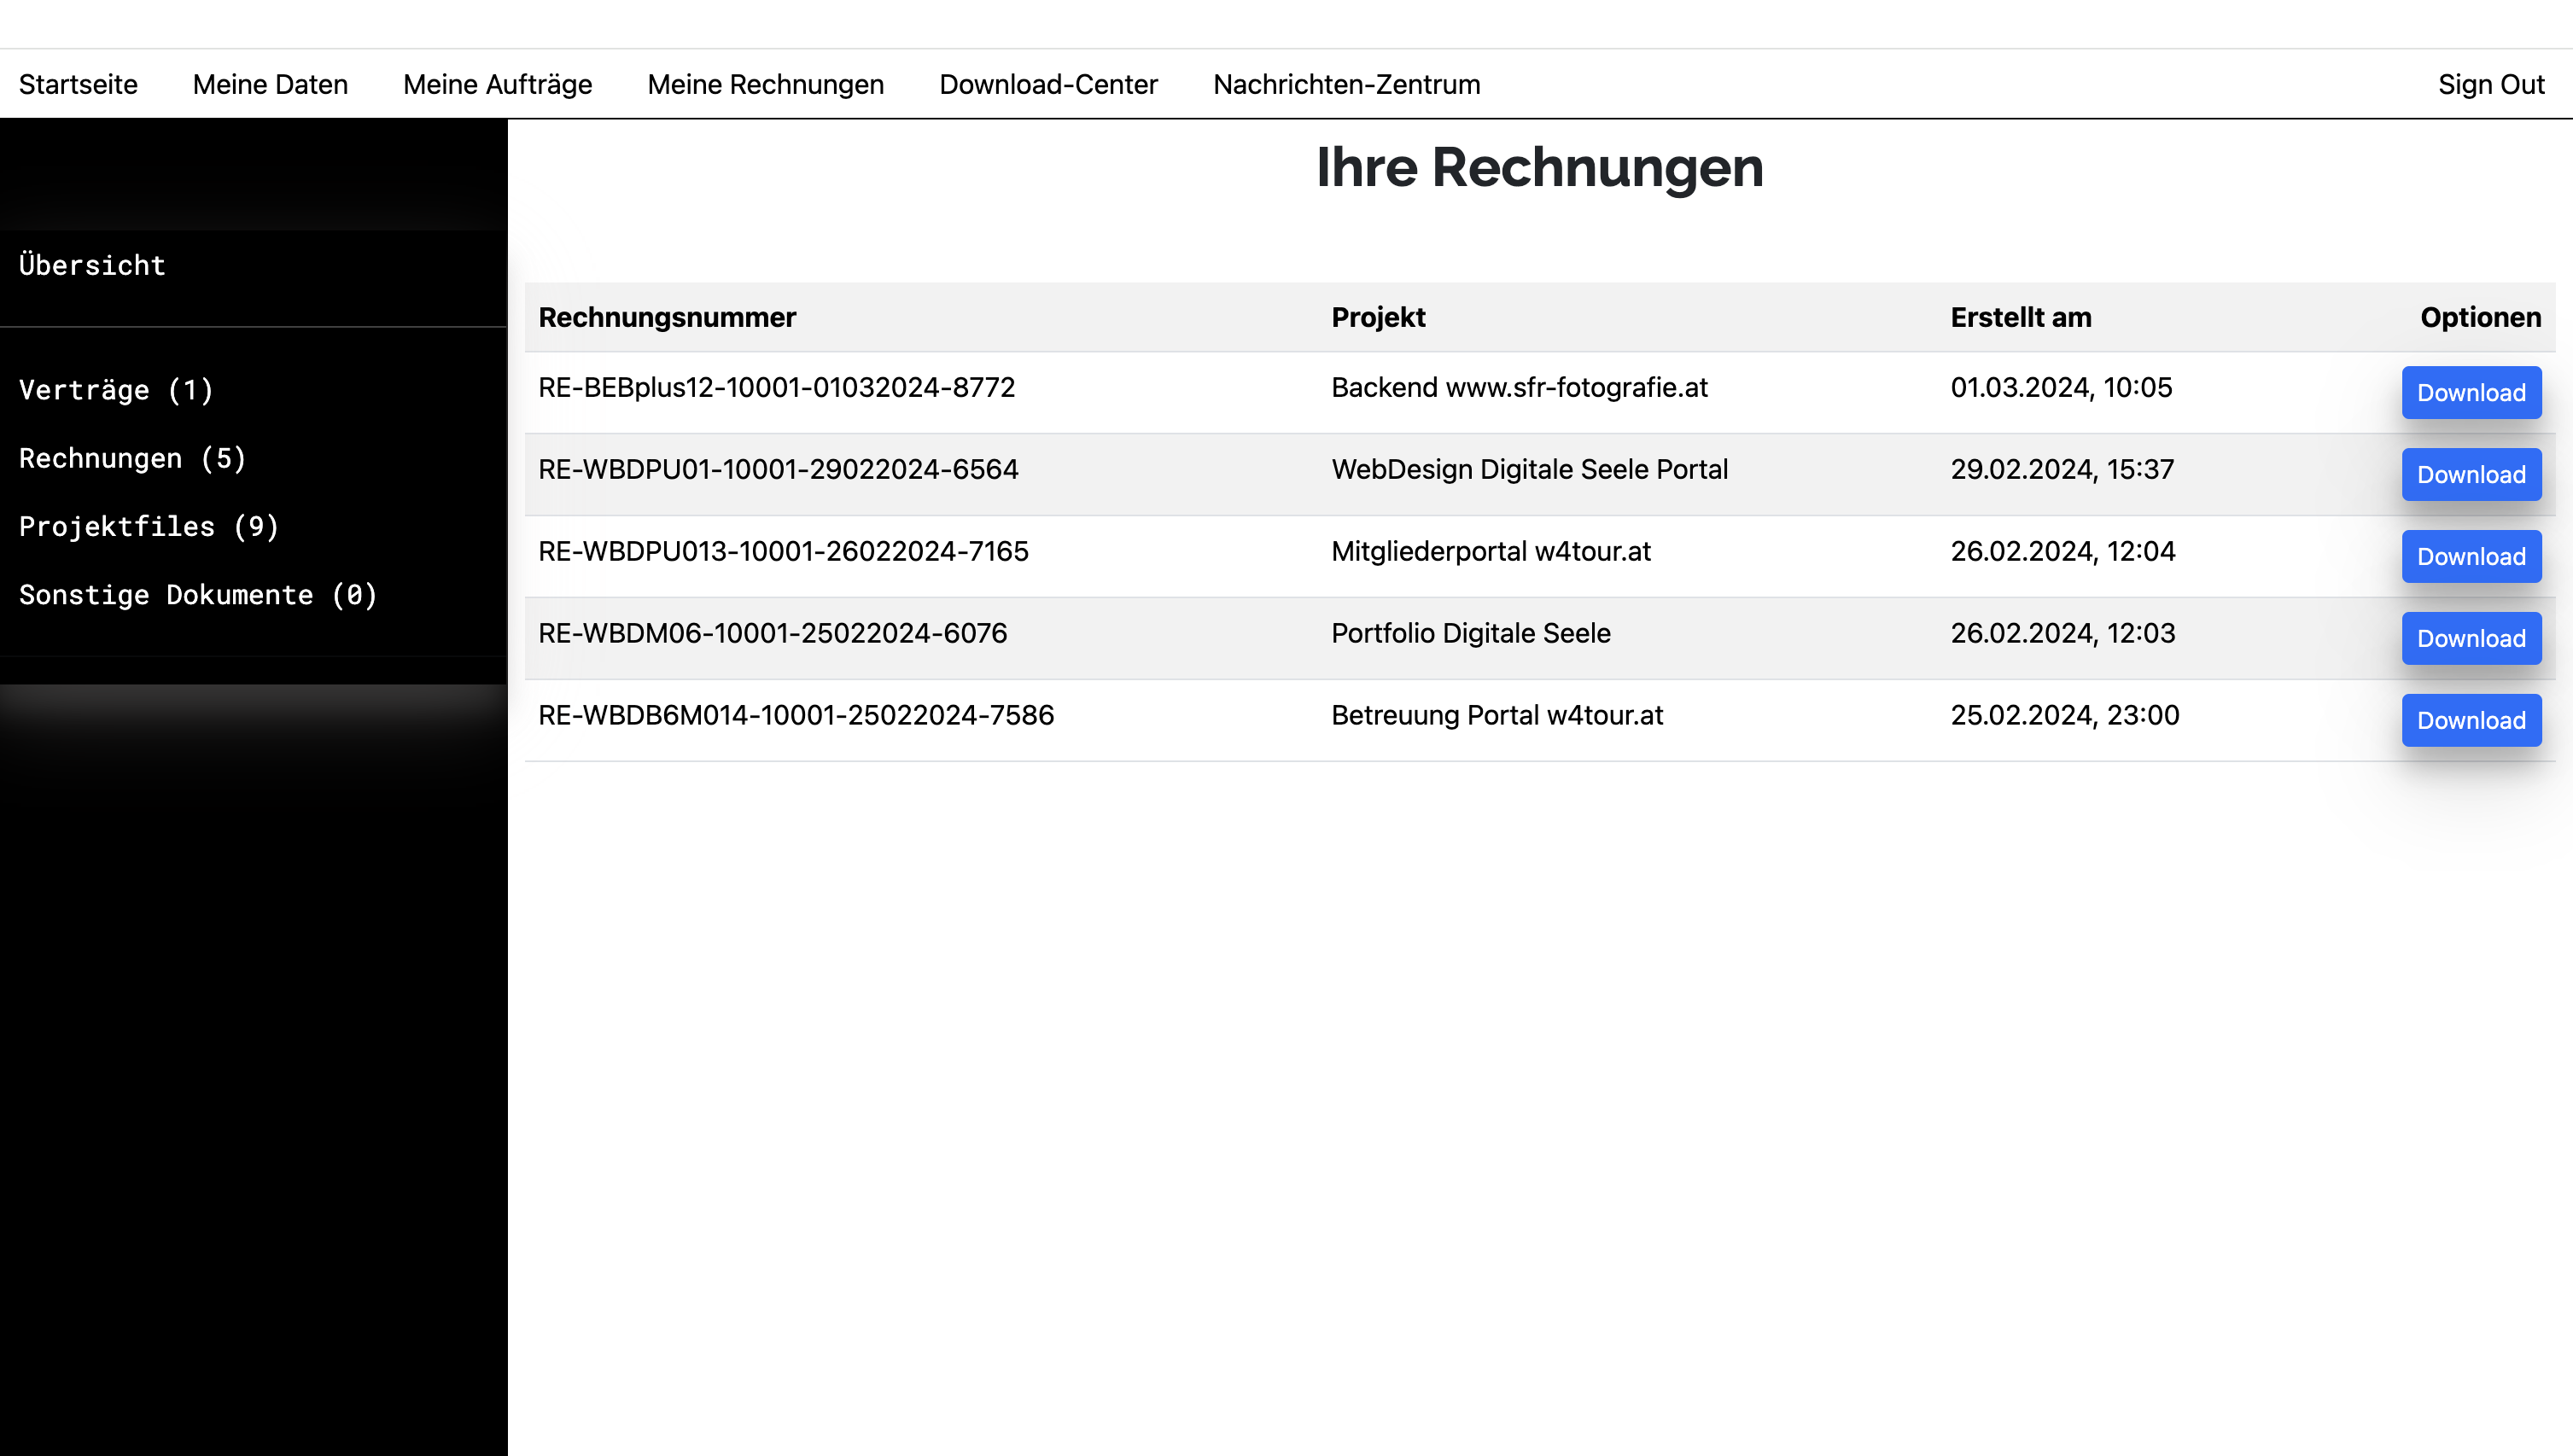The image size is (2573, 1456).
Task: Download the Portfolio Digitale Seele invoice
Action: (2471, 638)
